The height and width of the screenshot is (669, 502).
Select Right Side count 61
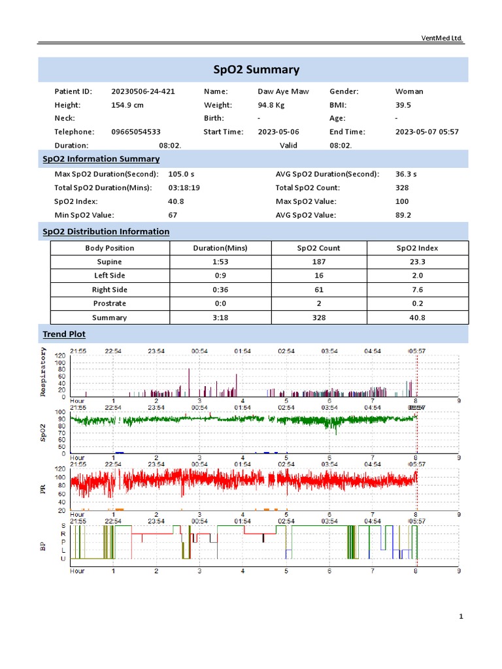(319, 289)
